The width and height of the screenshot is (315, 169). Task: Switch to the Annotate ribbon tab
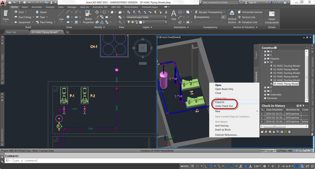[37, 7]
